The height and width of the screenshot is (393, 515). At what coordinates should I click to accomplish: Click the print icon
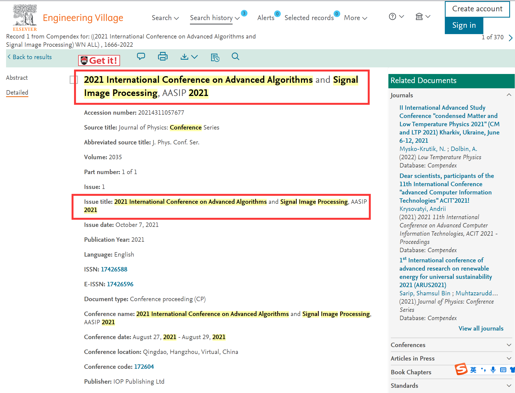click(x=163, y=56)
